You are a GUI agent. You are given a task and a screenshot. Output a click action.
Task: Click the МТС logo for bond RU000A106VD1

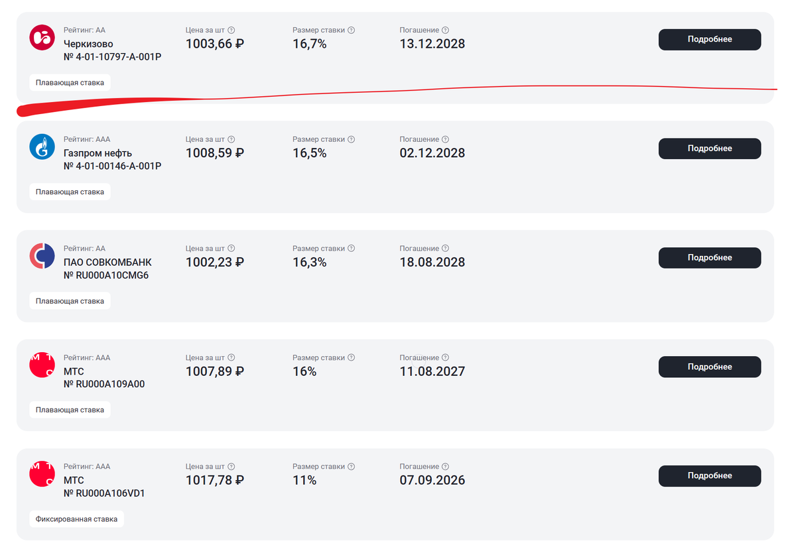click(x=42, y=474)
